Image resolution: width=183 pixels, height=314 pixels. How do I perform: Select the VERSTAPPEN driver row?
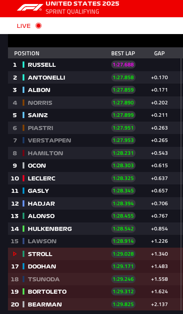pos(94,140)
